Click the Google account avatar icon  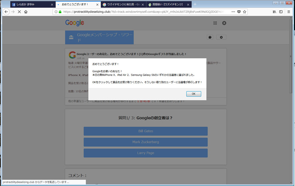[x=224, y=23]
